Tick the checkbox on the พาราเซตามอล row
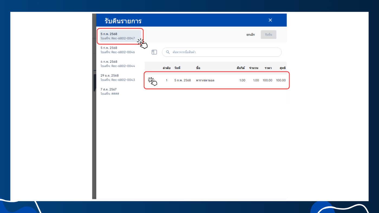 pyautogui.click(x=151, y=80)
